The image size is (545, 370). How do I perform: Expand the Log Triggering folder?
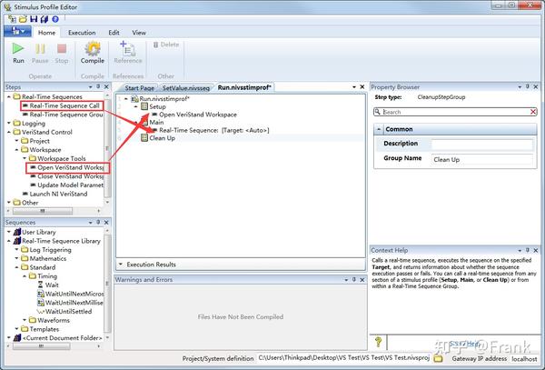(16, 250)
